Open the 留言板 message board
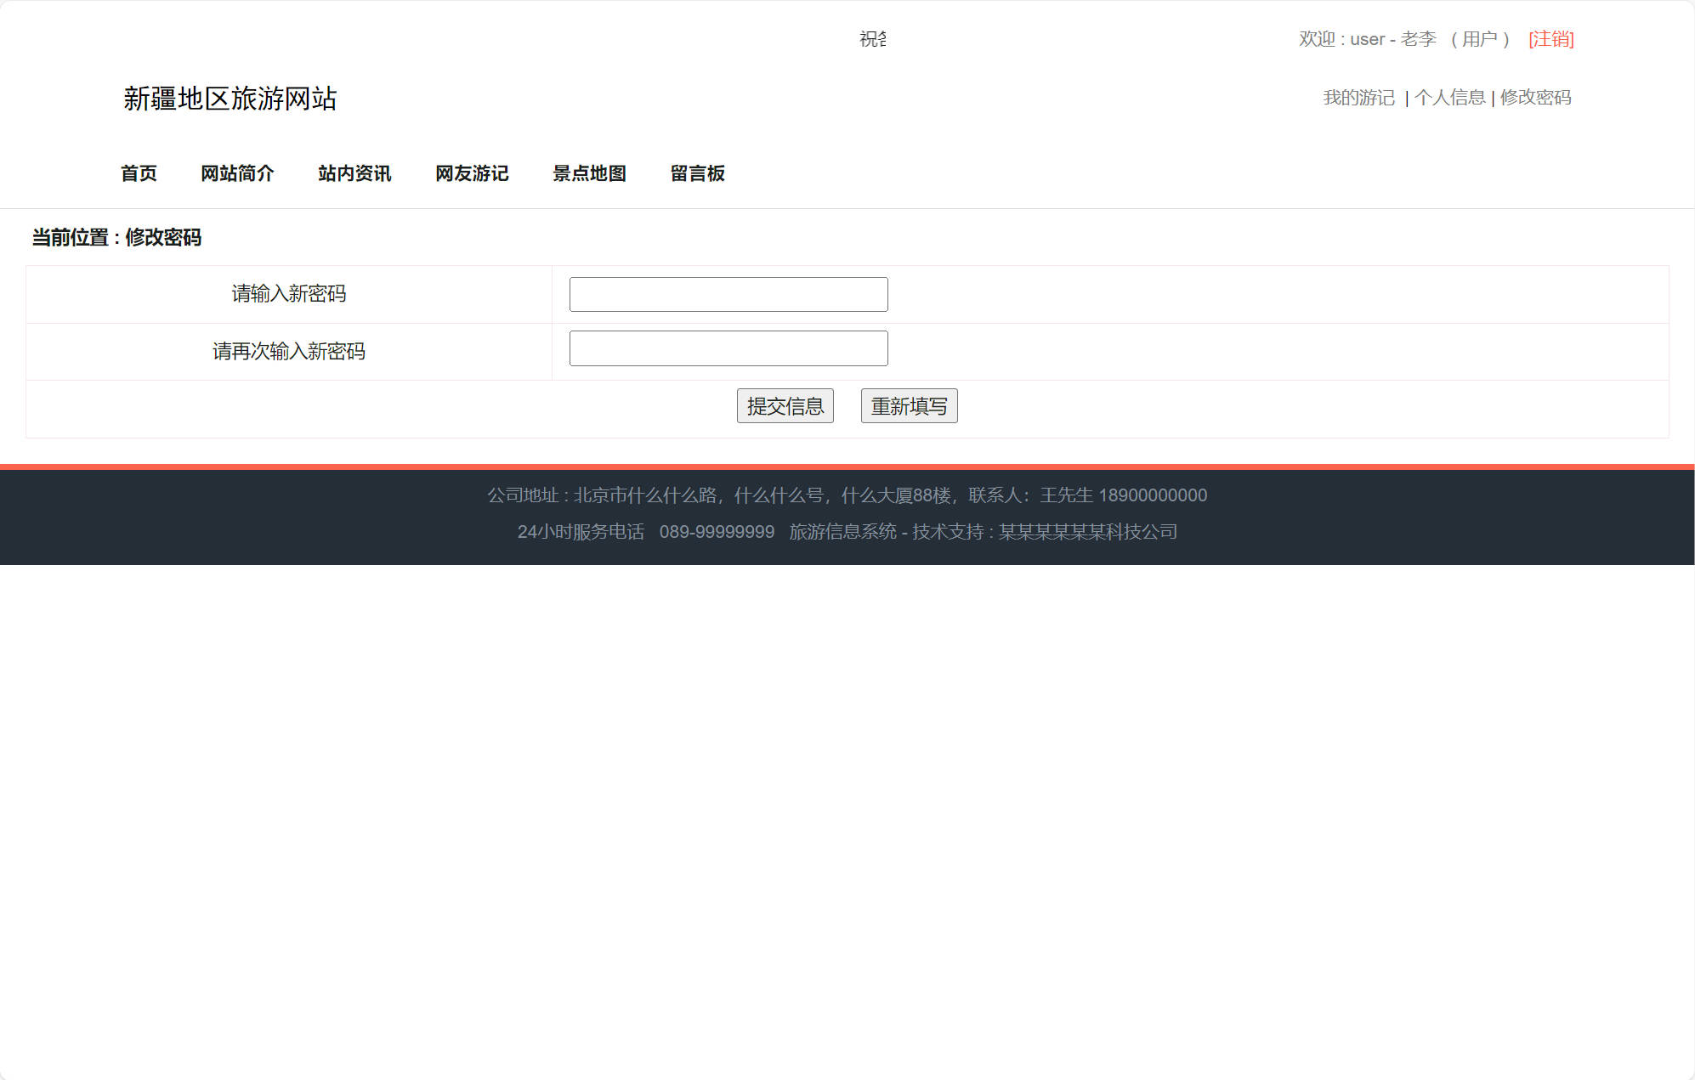Image resolution: width=1695 pixels, height=1080 pixels. coord(697,173)
